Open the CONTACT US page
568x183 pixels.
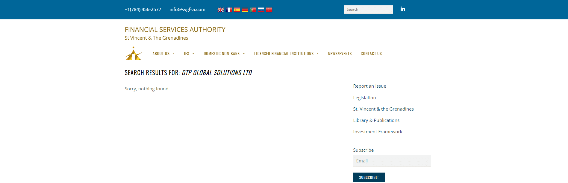point(371,54)
